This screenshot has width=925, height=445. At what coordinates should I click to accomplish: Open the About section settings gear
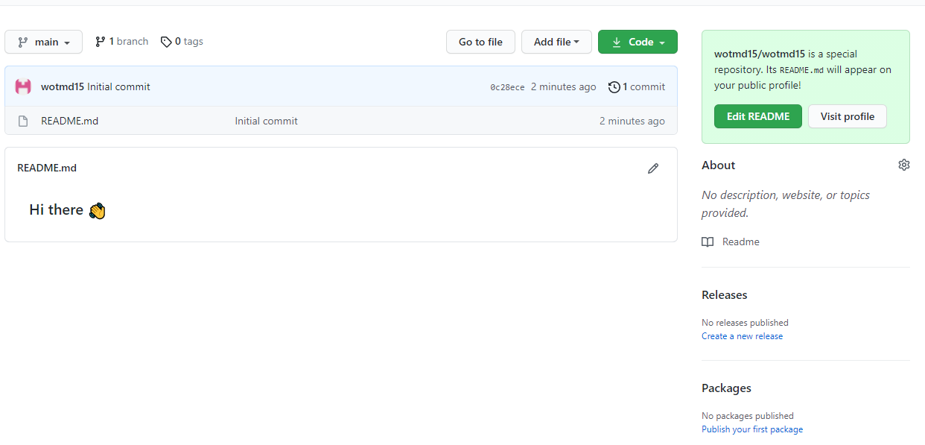[903, 165]
